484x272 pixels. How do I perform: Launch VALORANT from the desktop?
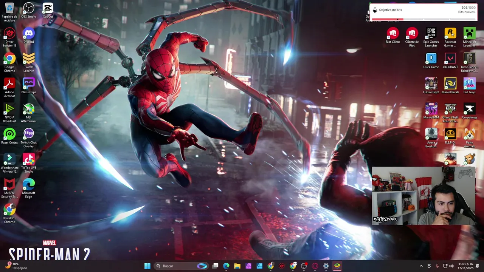pyautogui.click(x=450, y=60)
